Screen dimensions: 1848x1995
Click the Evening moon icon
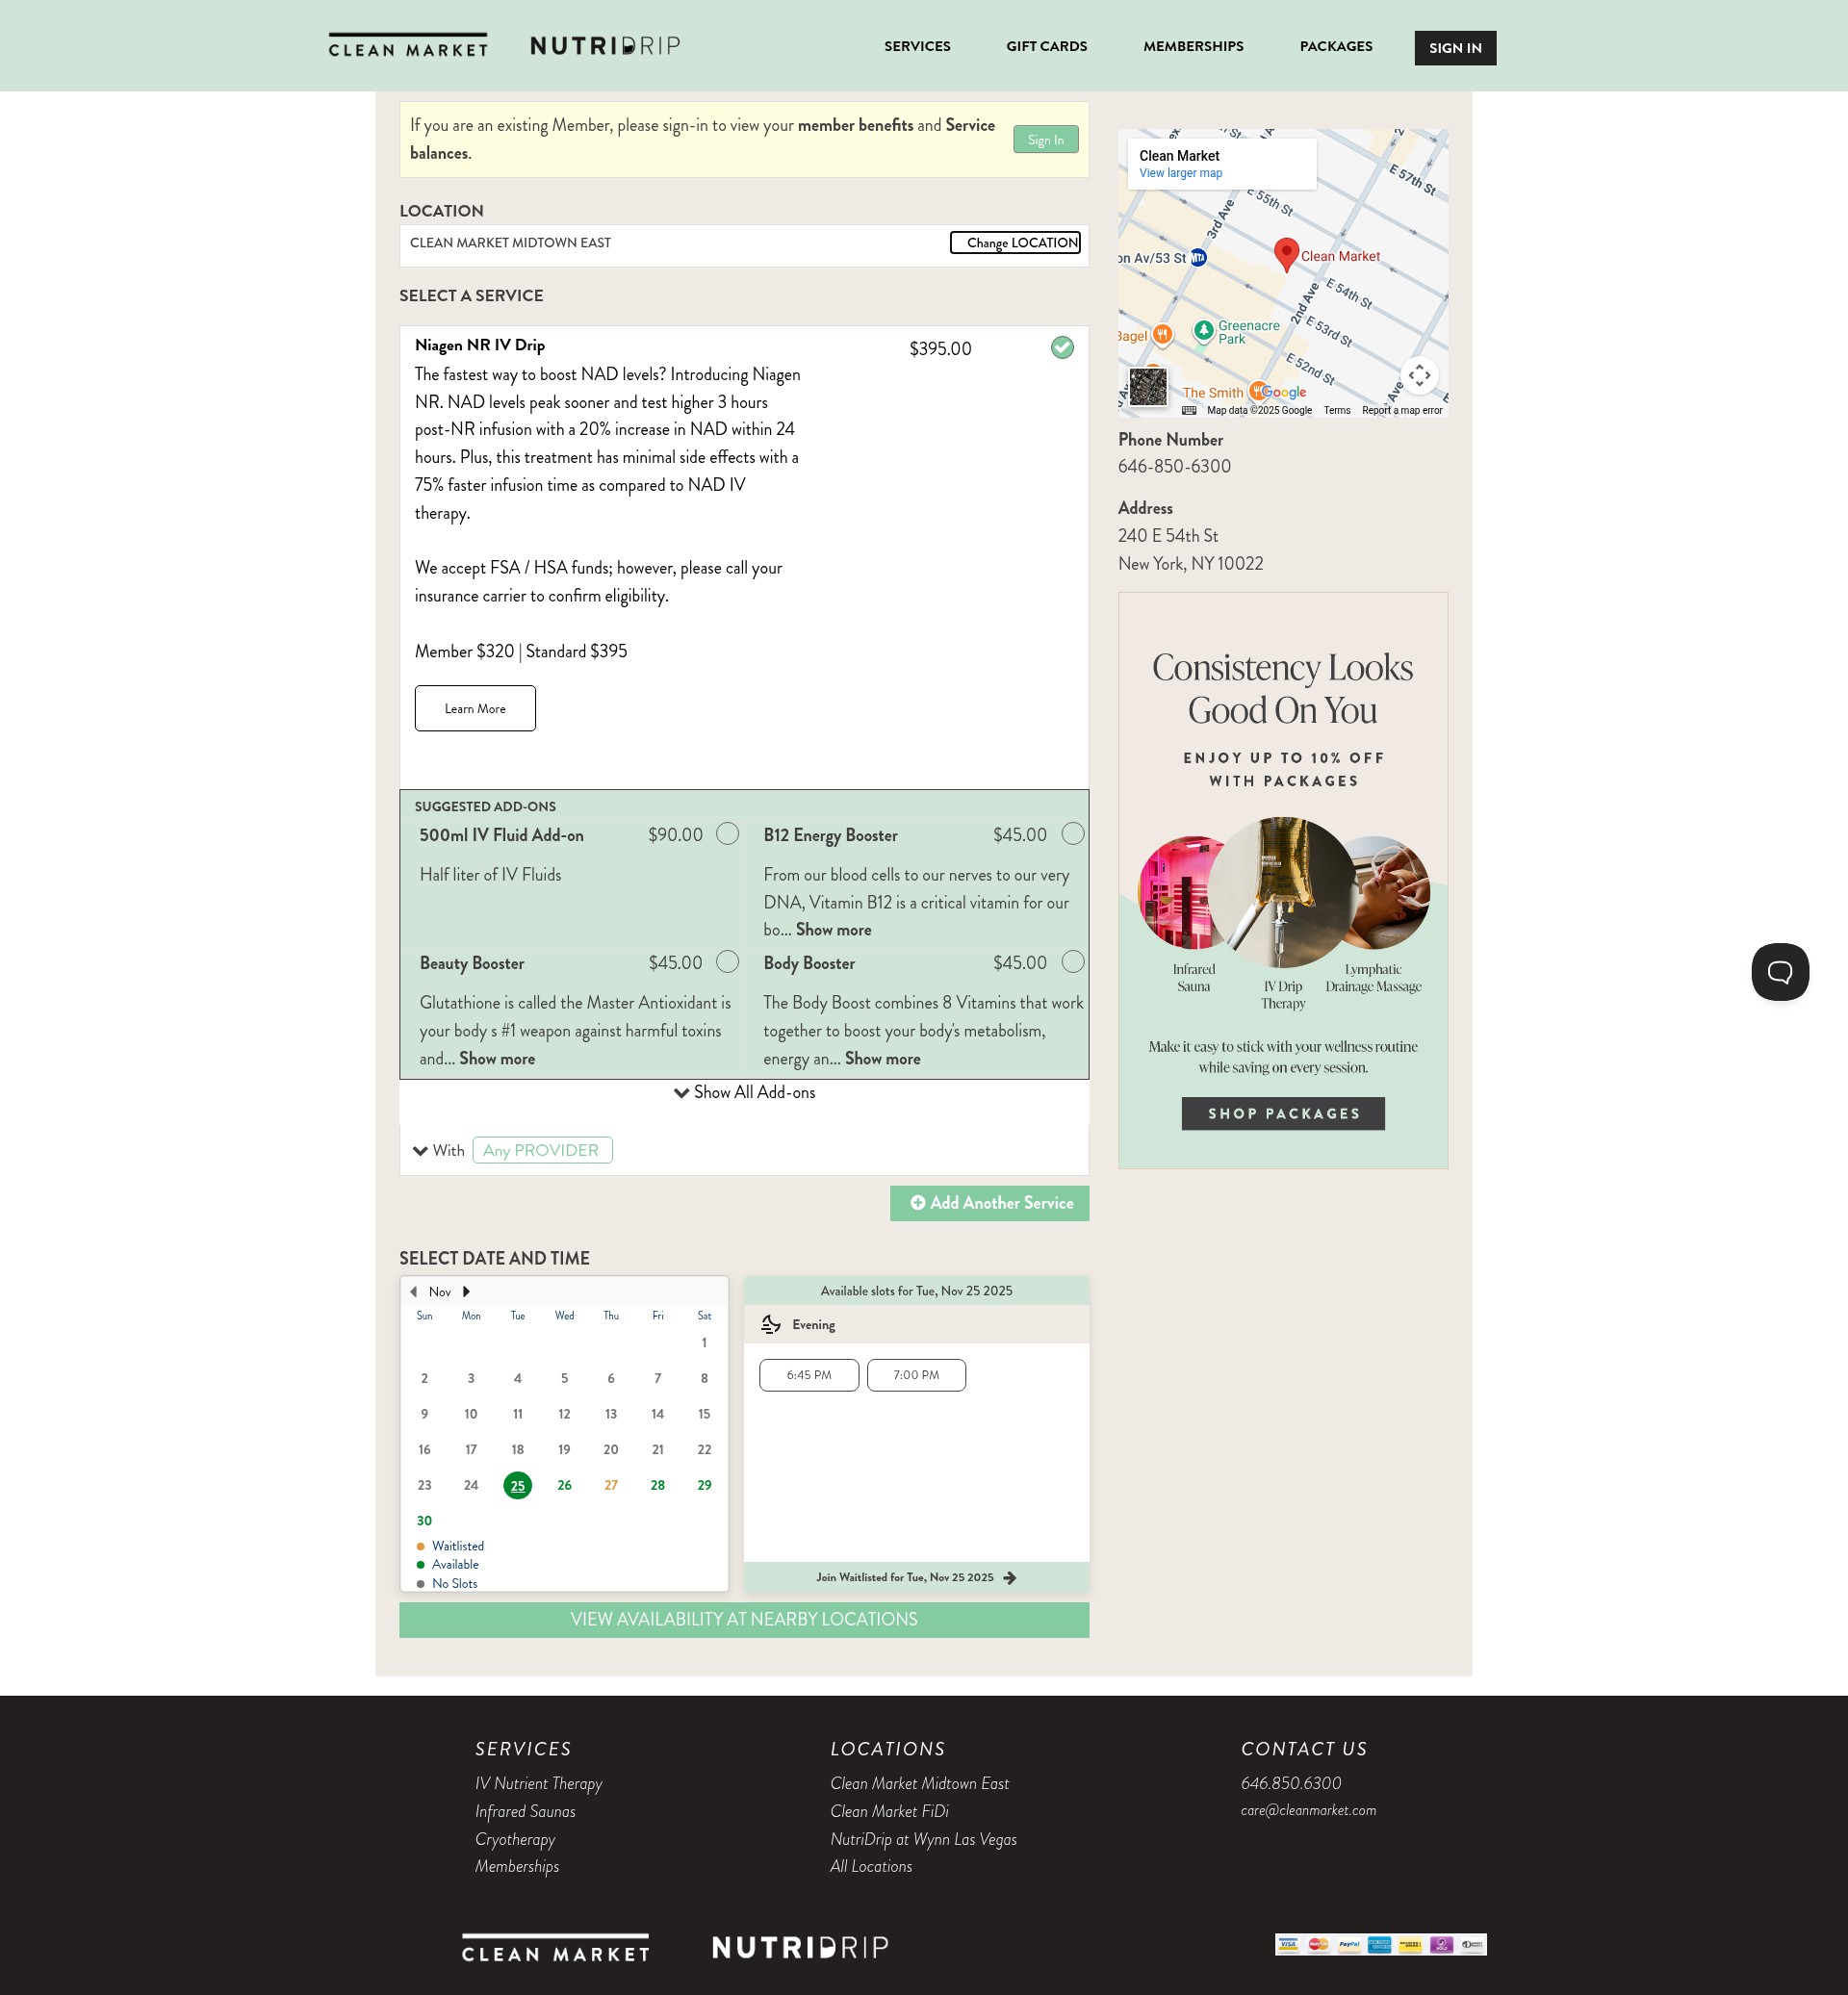tap(771, 1325)
